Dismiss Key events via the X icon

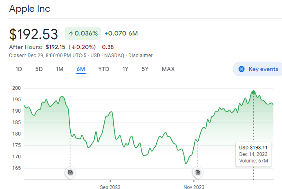tap(242, 69)
